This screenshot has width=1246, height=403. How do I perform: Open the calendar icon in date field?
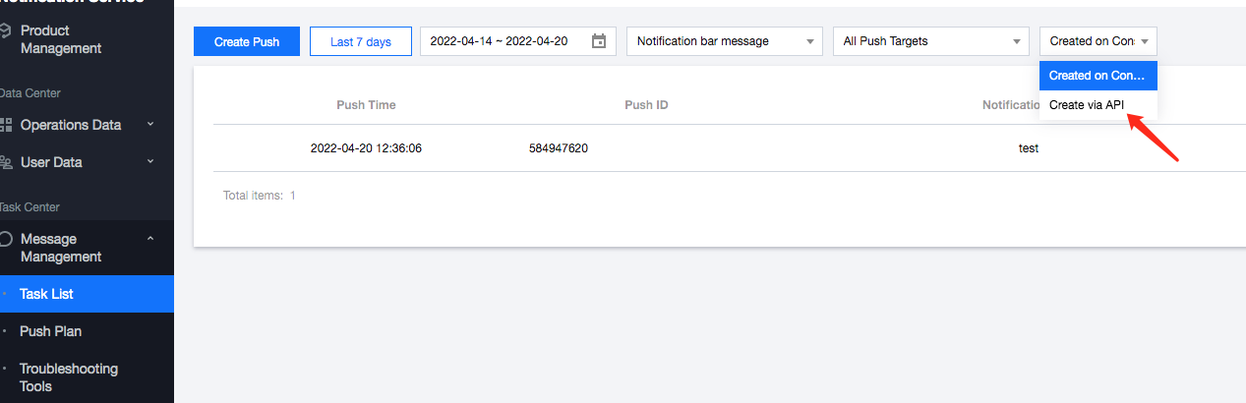click(599, 41)
